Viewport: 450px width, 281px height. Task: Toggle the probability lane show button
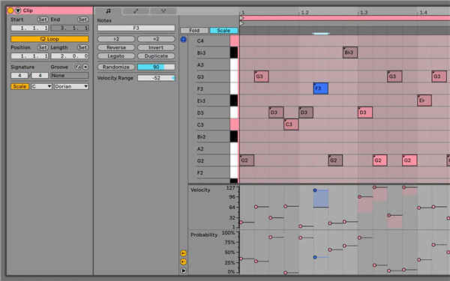tap(183, 262)
